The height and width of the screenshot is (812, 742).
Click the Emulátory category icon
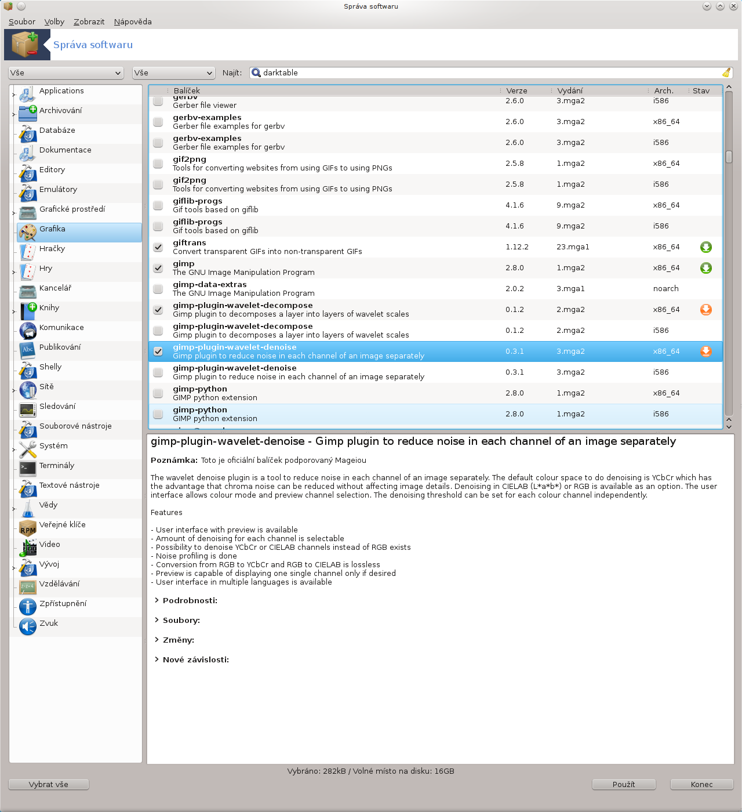[x=28, y=193]
